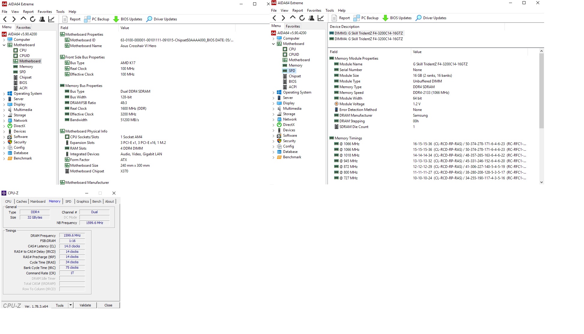Expand the Benchmark node in right tree

pos(273,157)
